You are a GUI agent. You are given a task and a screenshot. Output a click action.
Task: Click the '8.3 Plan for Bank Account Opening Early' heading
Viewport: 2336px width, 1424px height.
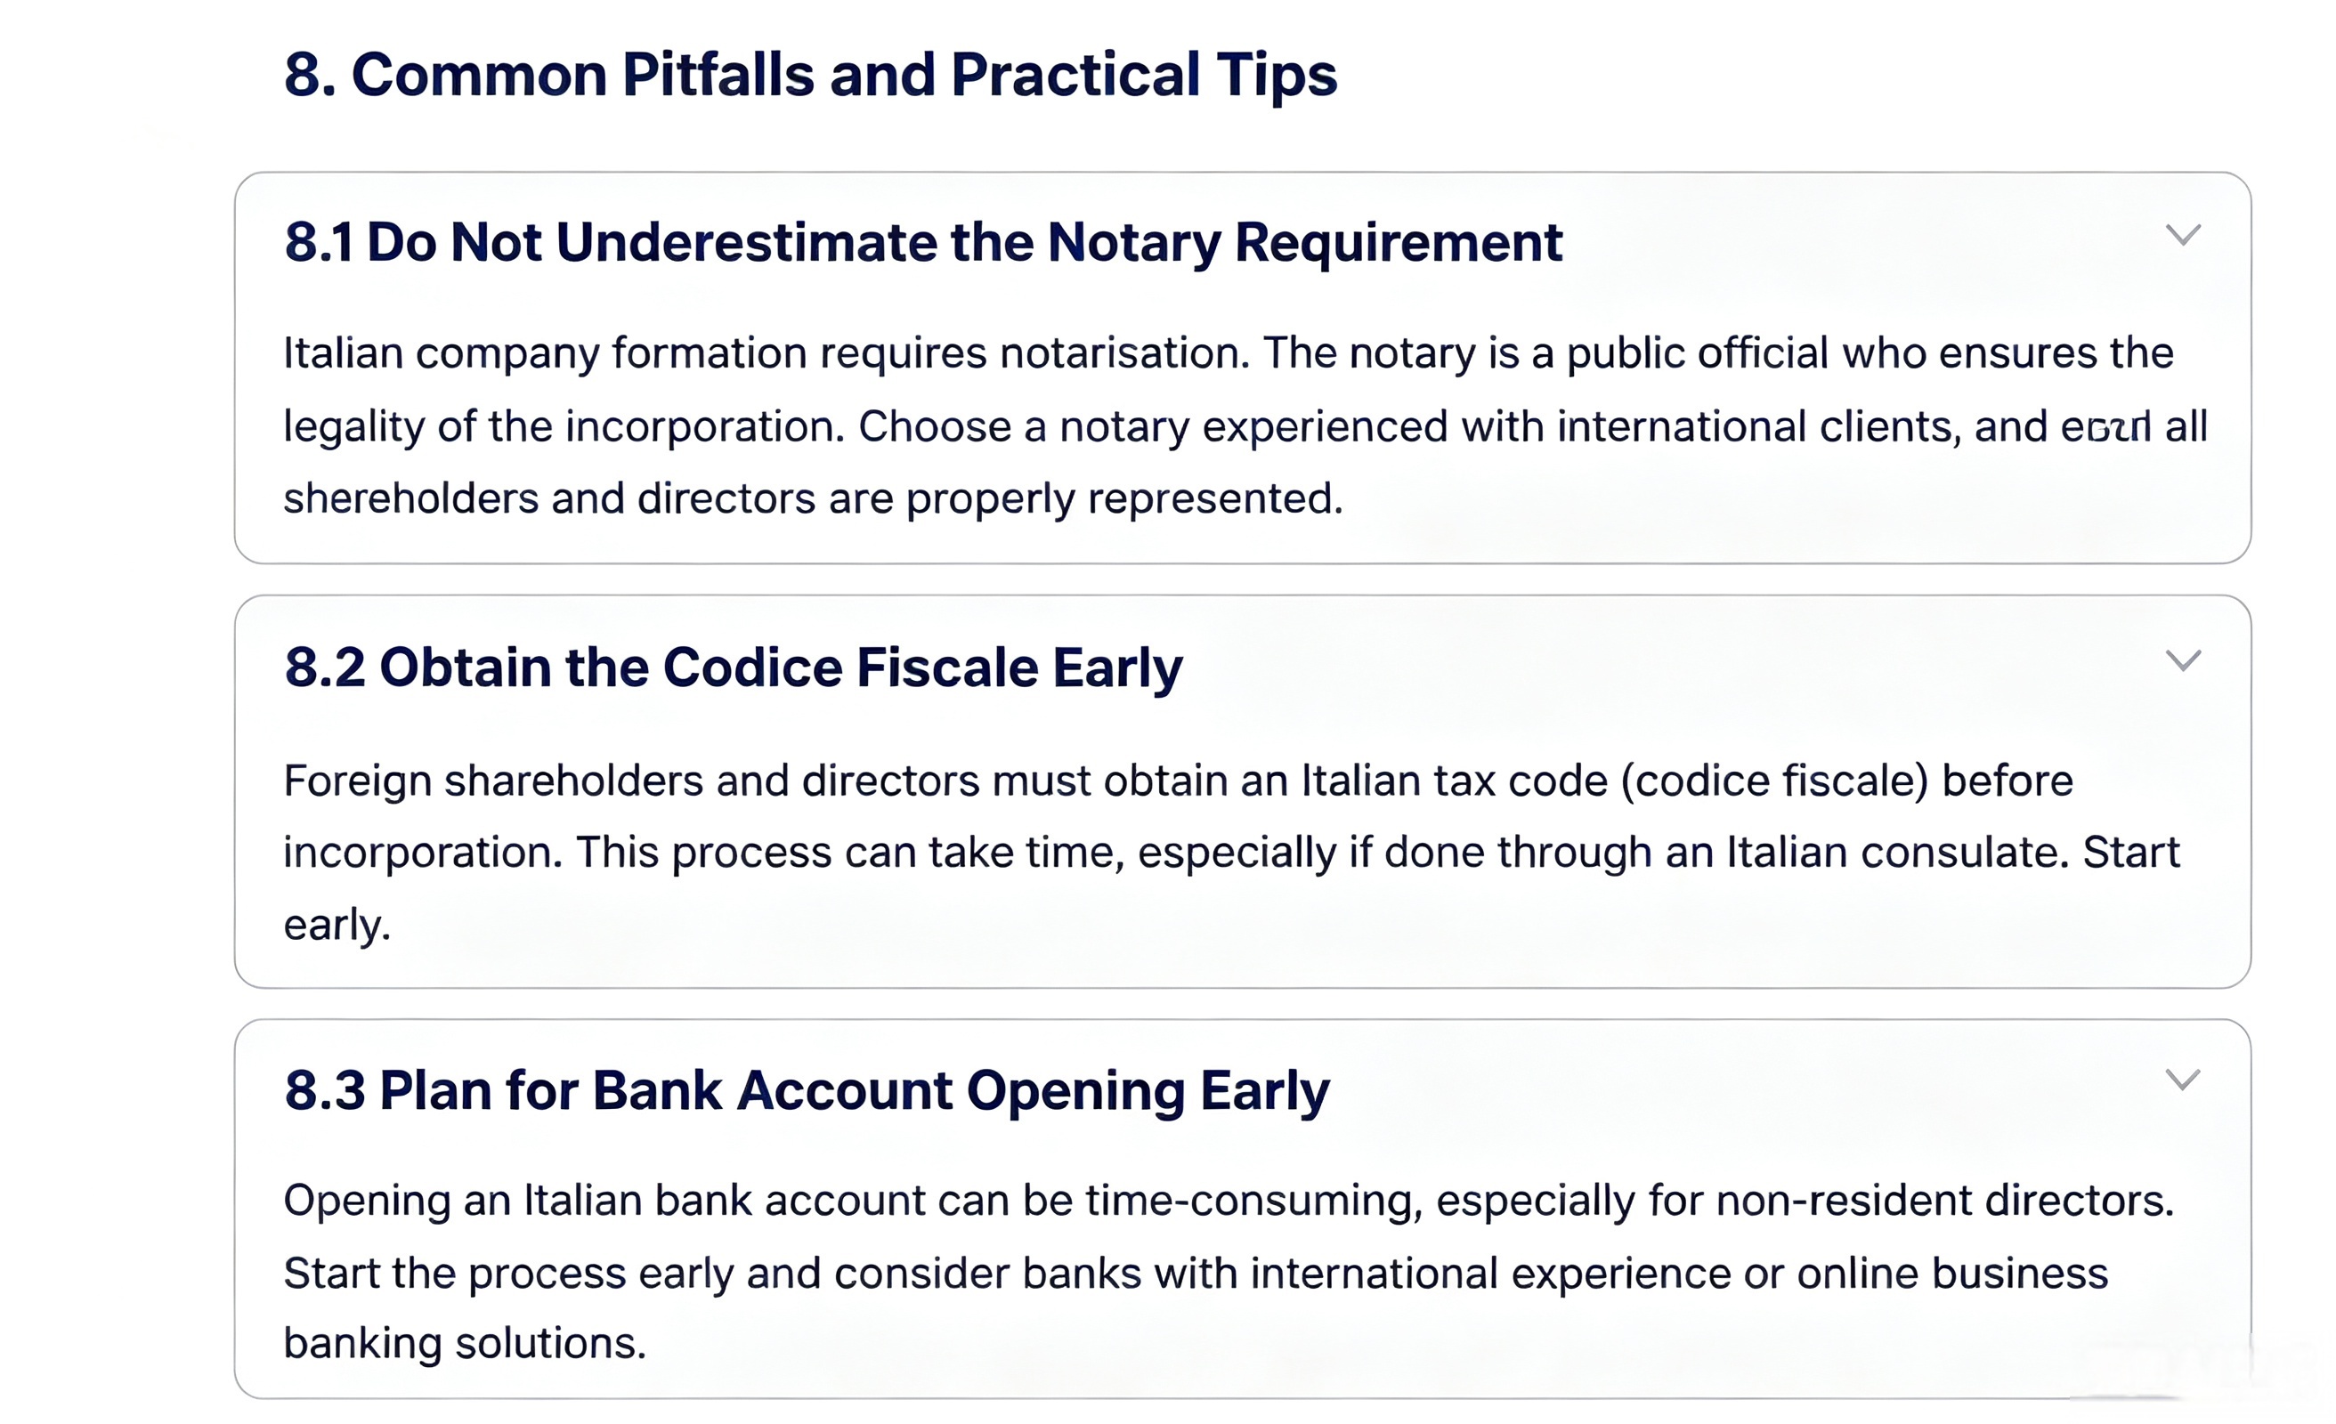click(x=807, y=1090)
